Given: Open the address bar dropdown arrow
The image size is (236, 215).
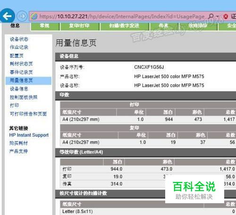Looking at the screenshot, I should click(218, 16).
